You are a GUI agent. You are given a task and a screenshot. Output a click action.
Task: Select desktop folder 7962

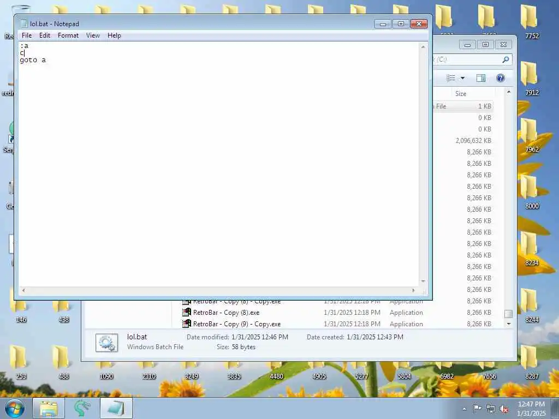[531, 135]
